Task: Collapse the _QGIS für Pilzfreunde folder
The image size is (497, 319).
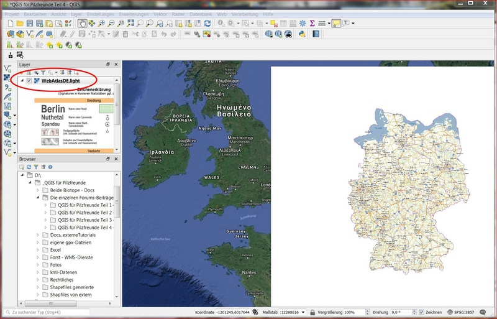Action: pos(29,182)
